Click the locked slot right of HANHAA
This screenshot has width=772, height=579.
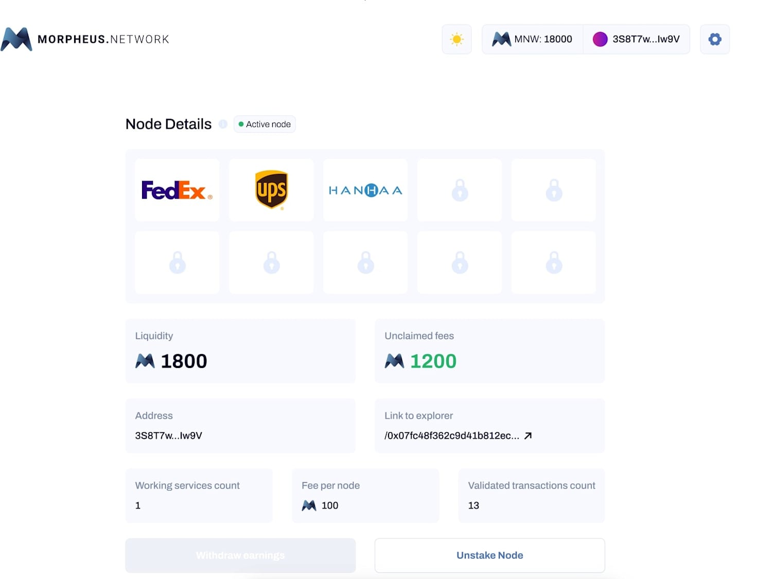click(x=460, y=190)
